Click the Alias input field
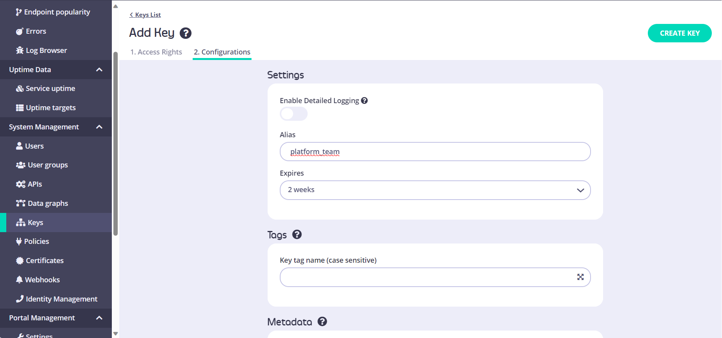Screen dimensions: 722x338 435,152
